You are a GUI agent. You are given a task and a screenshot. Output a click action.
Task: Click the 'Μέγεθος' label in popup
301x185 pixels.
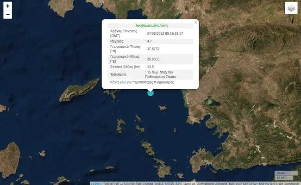click(x=118, y=42)
